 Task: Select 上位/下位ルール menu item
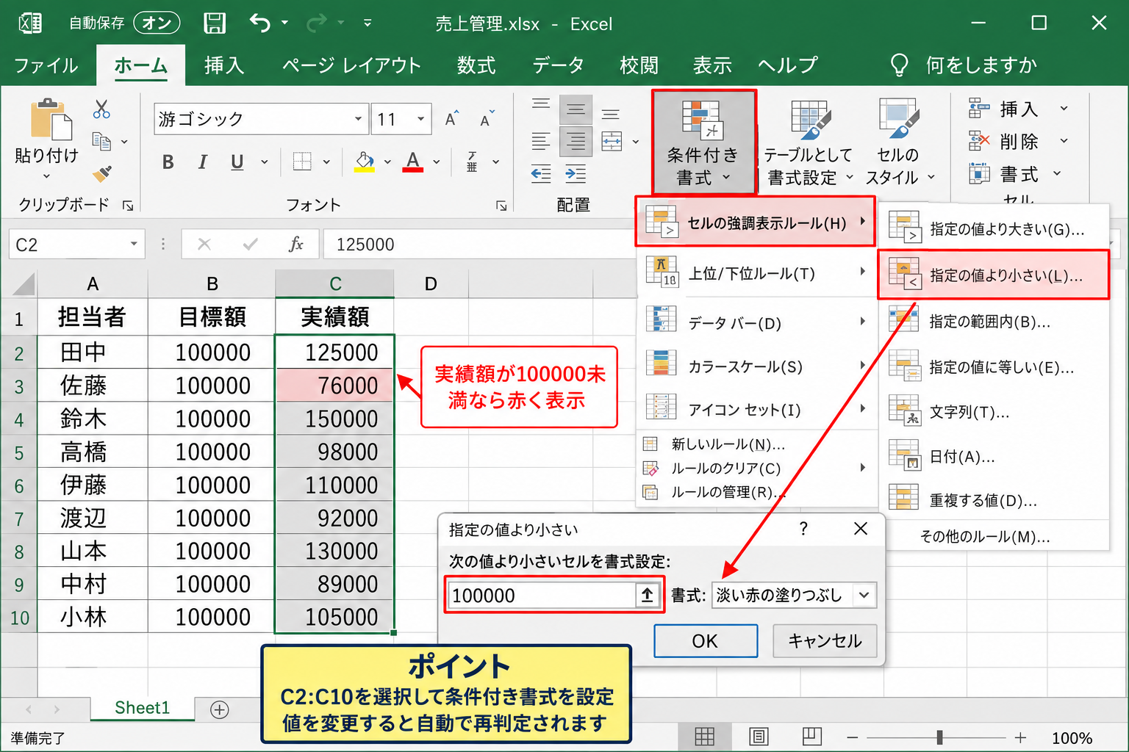(x=756, y=274)
